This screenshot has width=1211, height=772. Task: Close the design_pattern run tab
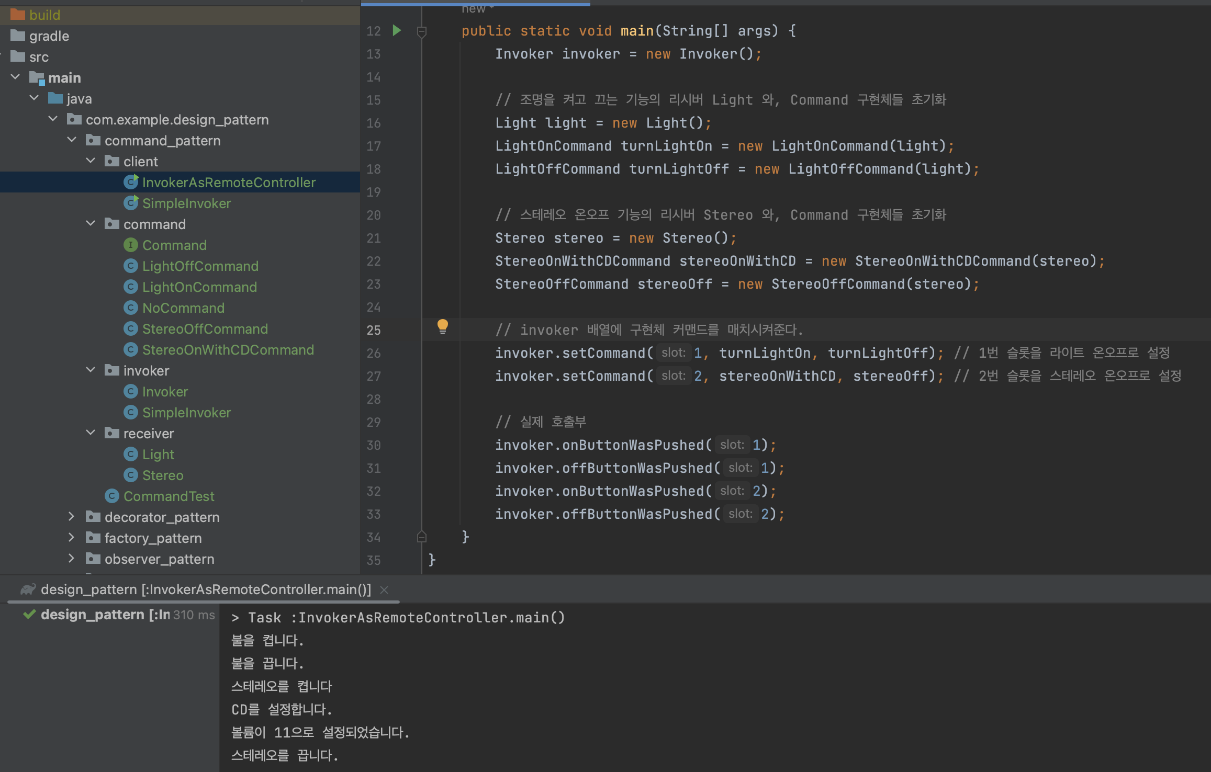384,590
